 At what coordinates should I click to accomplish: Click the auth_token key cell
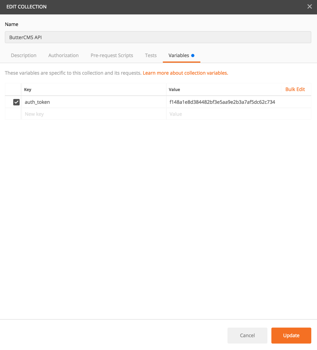click(x=94, y=102)
